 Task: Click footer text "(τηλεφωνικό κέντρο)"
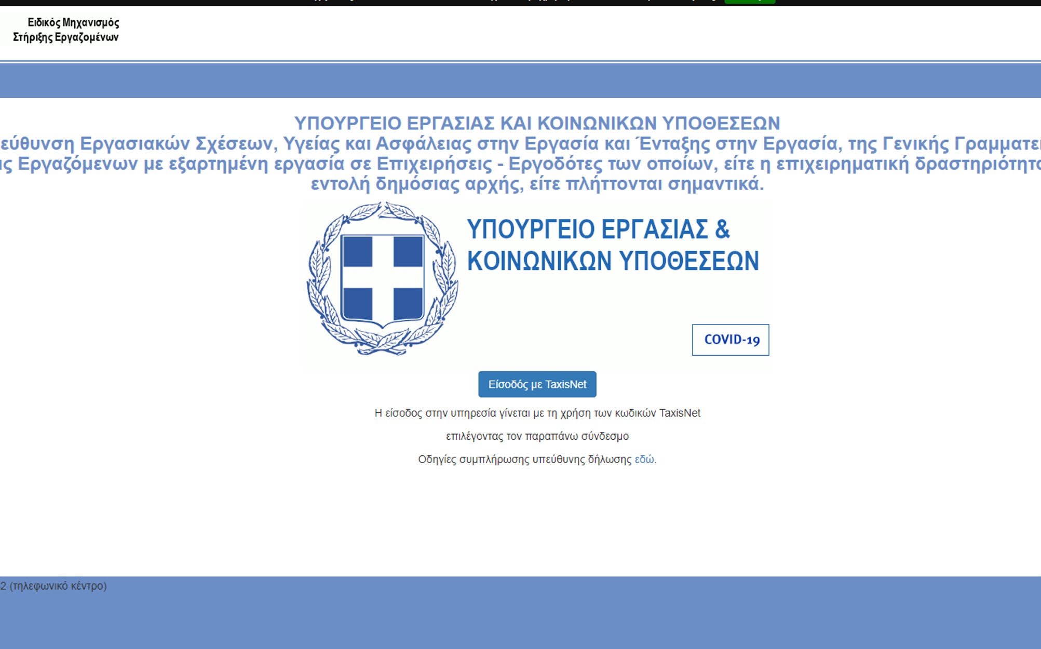click(58, 586)
